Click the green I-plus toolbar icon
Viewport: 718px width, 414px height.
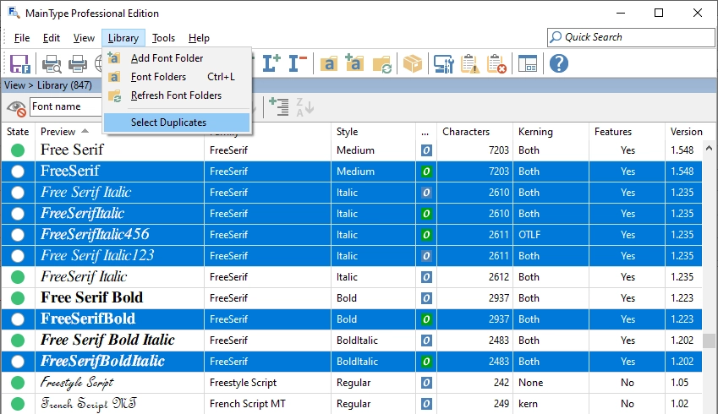(271, 63)
